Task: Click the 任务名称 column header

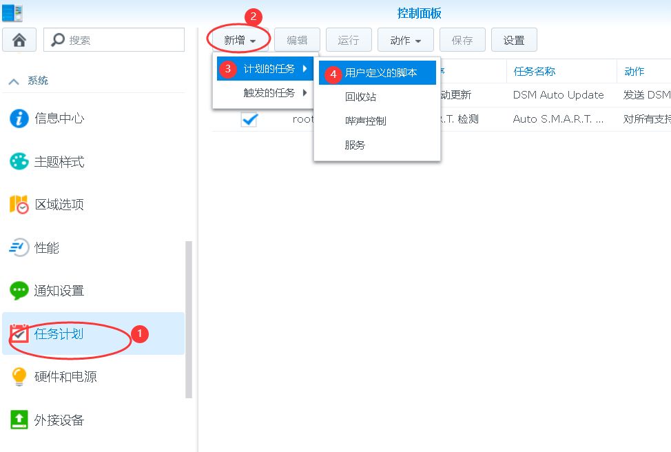Action: [534, 72]
